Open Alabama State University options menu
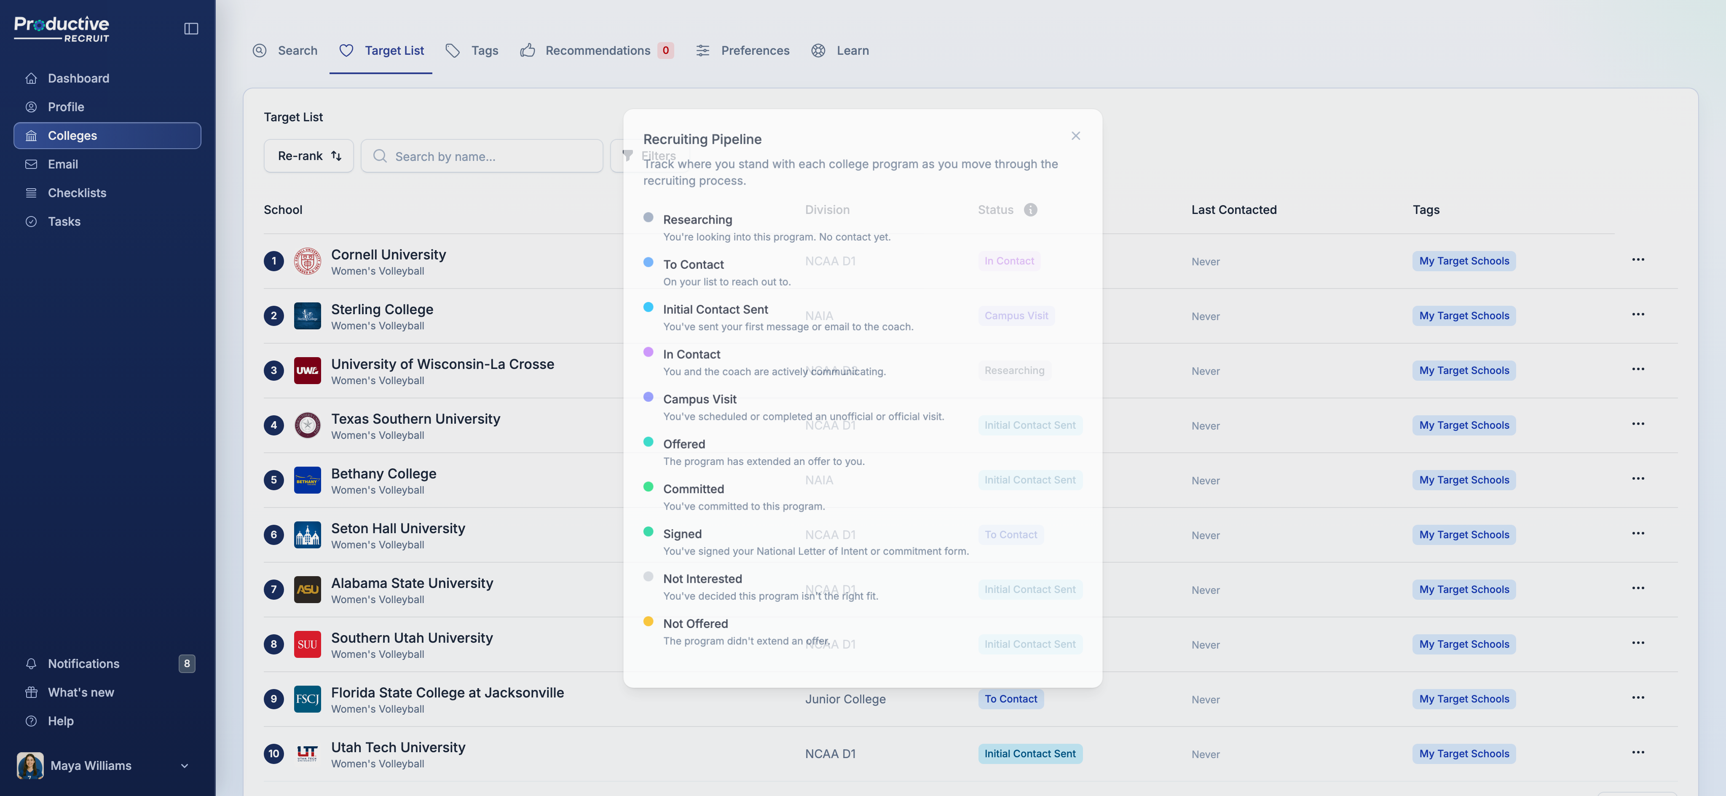This screenshot has height=796, width=1726. tap(1638, 588)
